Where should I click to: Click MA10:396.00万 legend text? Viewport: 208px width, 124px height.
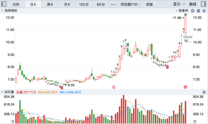pos(70,92)
